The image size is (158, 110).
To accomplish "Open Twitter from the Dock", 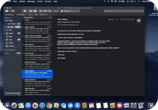I will pyautogui.click(x=70, y=106).
